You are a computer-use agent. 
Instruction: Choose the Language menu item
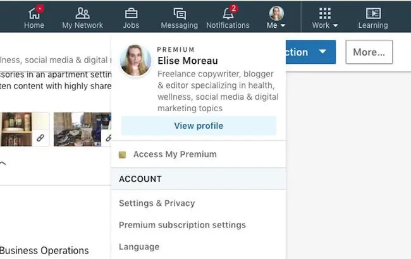[139, 247]
